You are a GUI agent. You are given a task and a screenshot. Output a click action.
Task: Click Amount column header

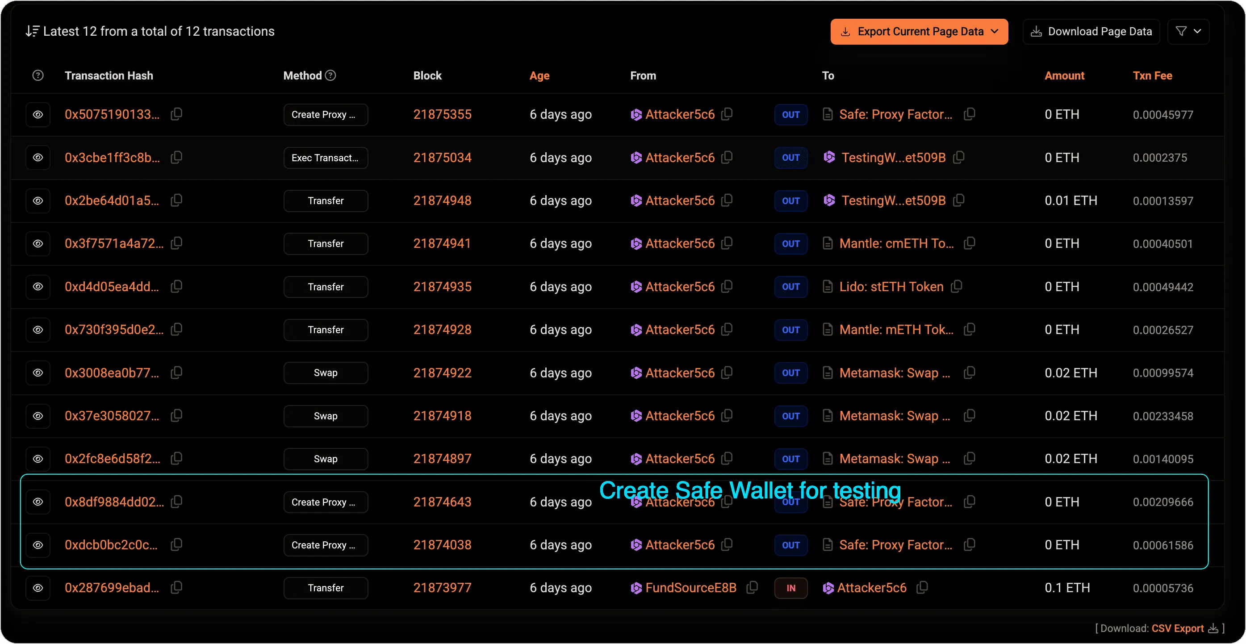pos(1064,75)
